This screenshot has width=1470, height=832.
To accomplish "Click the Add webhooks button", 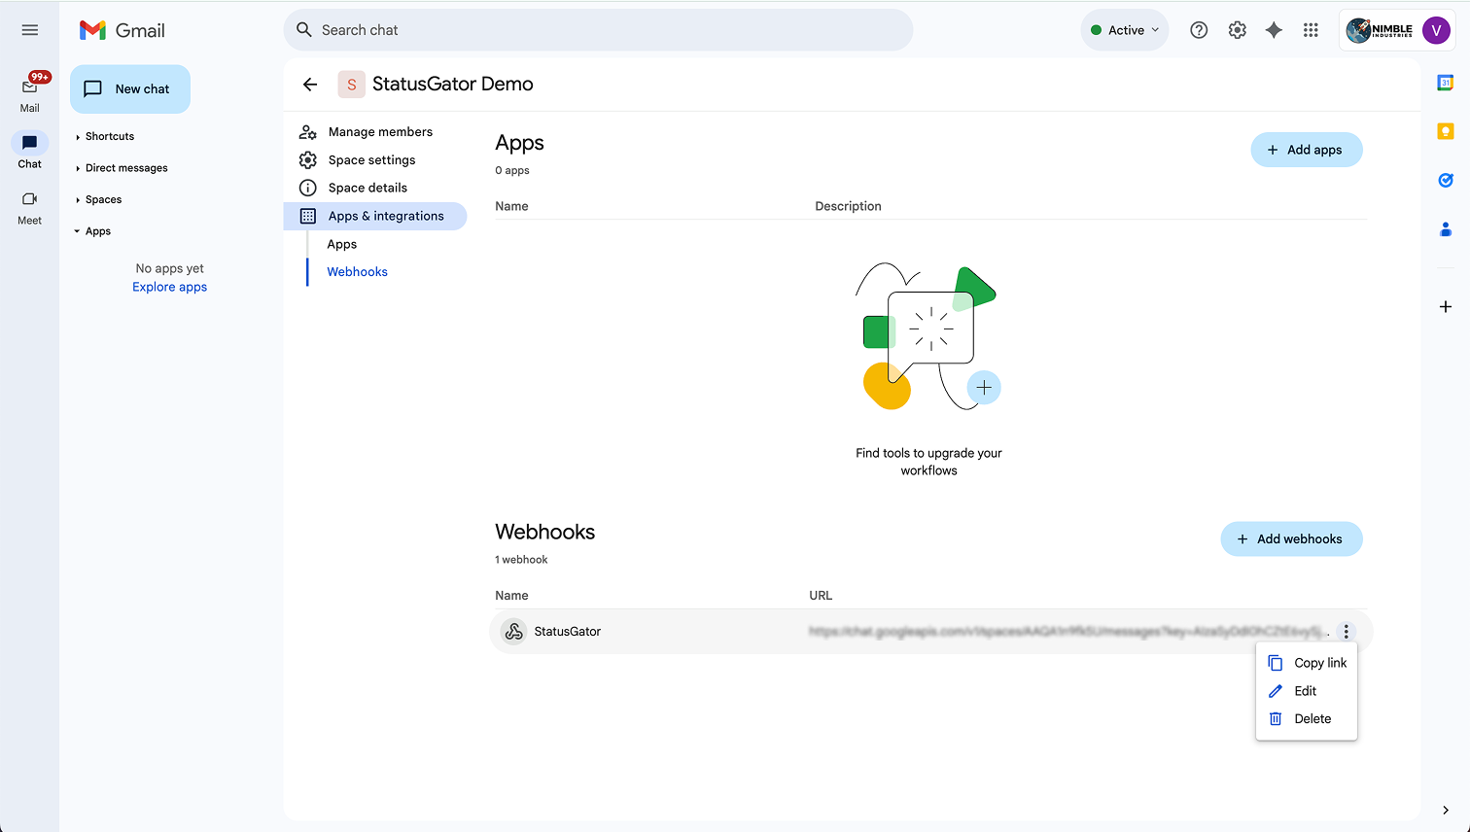I will 1291,539.
